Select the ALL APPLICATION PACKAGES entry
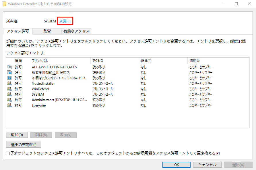 pos(54,67)
